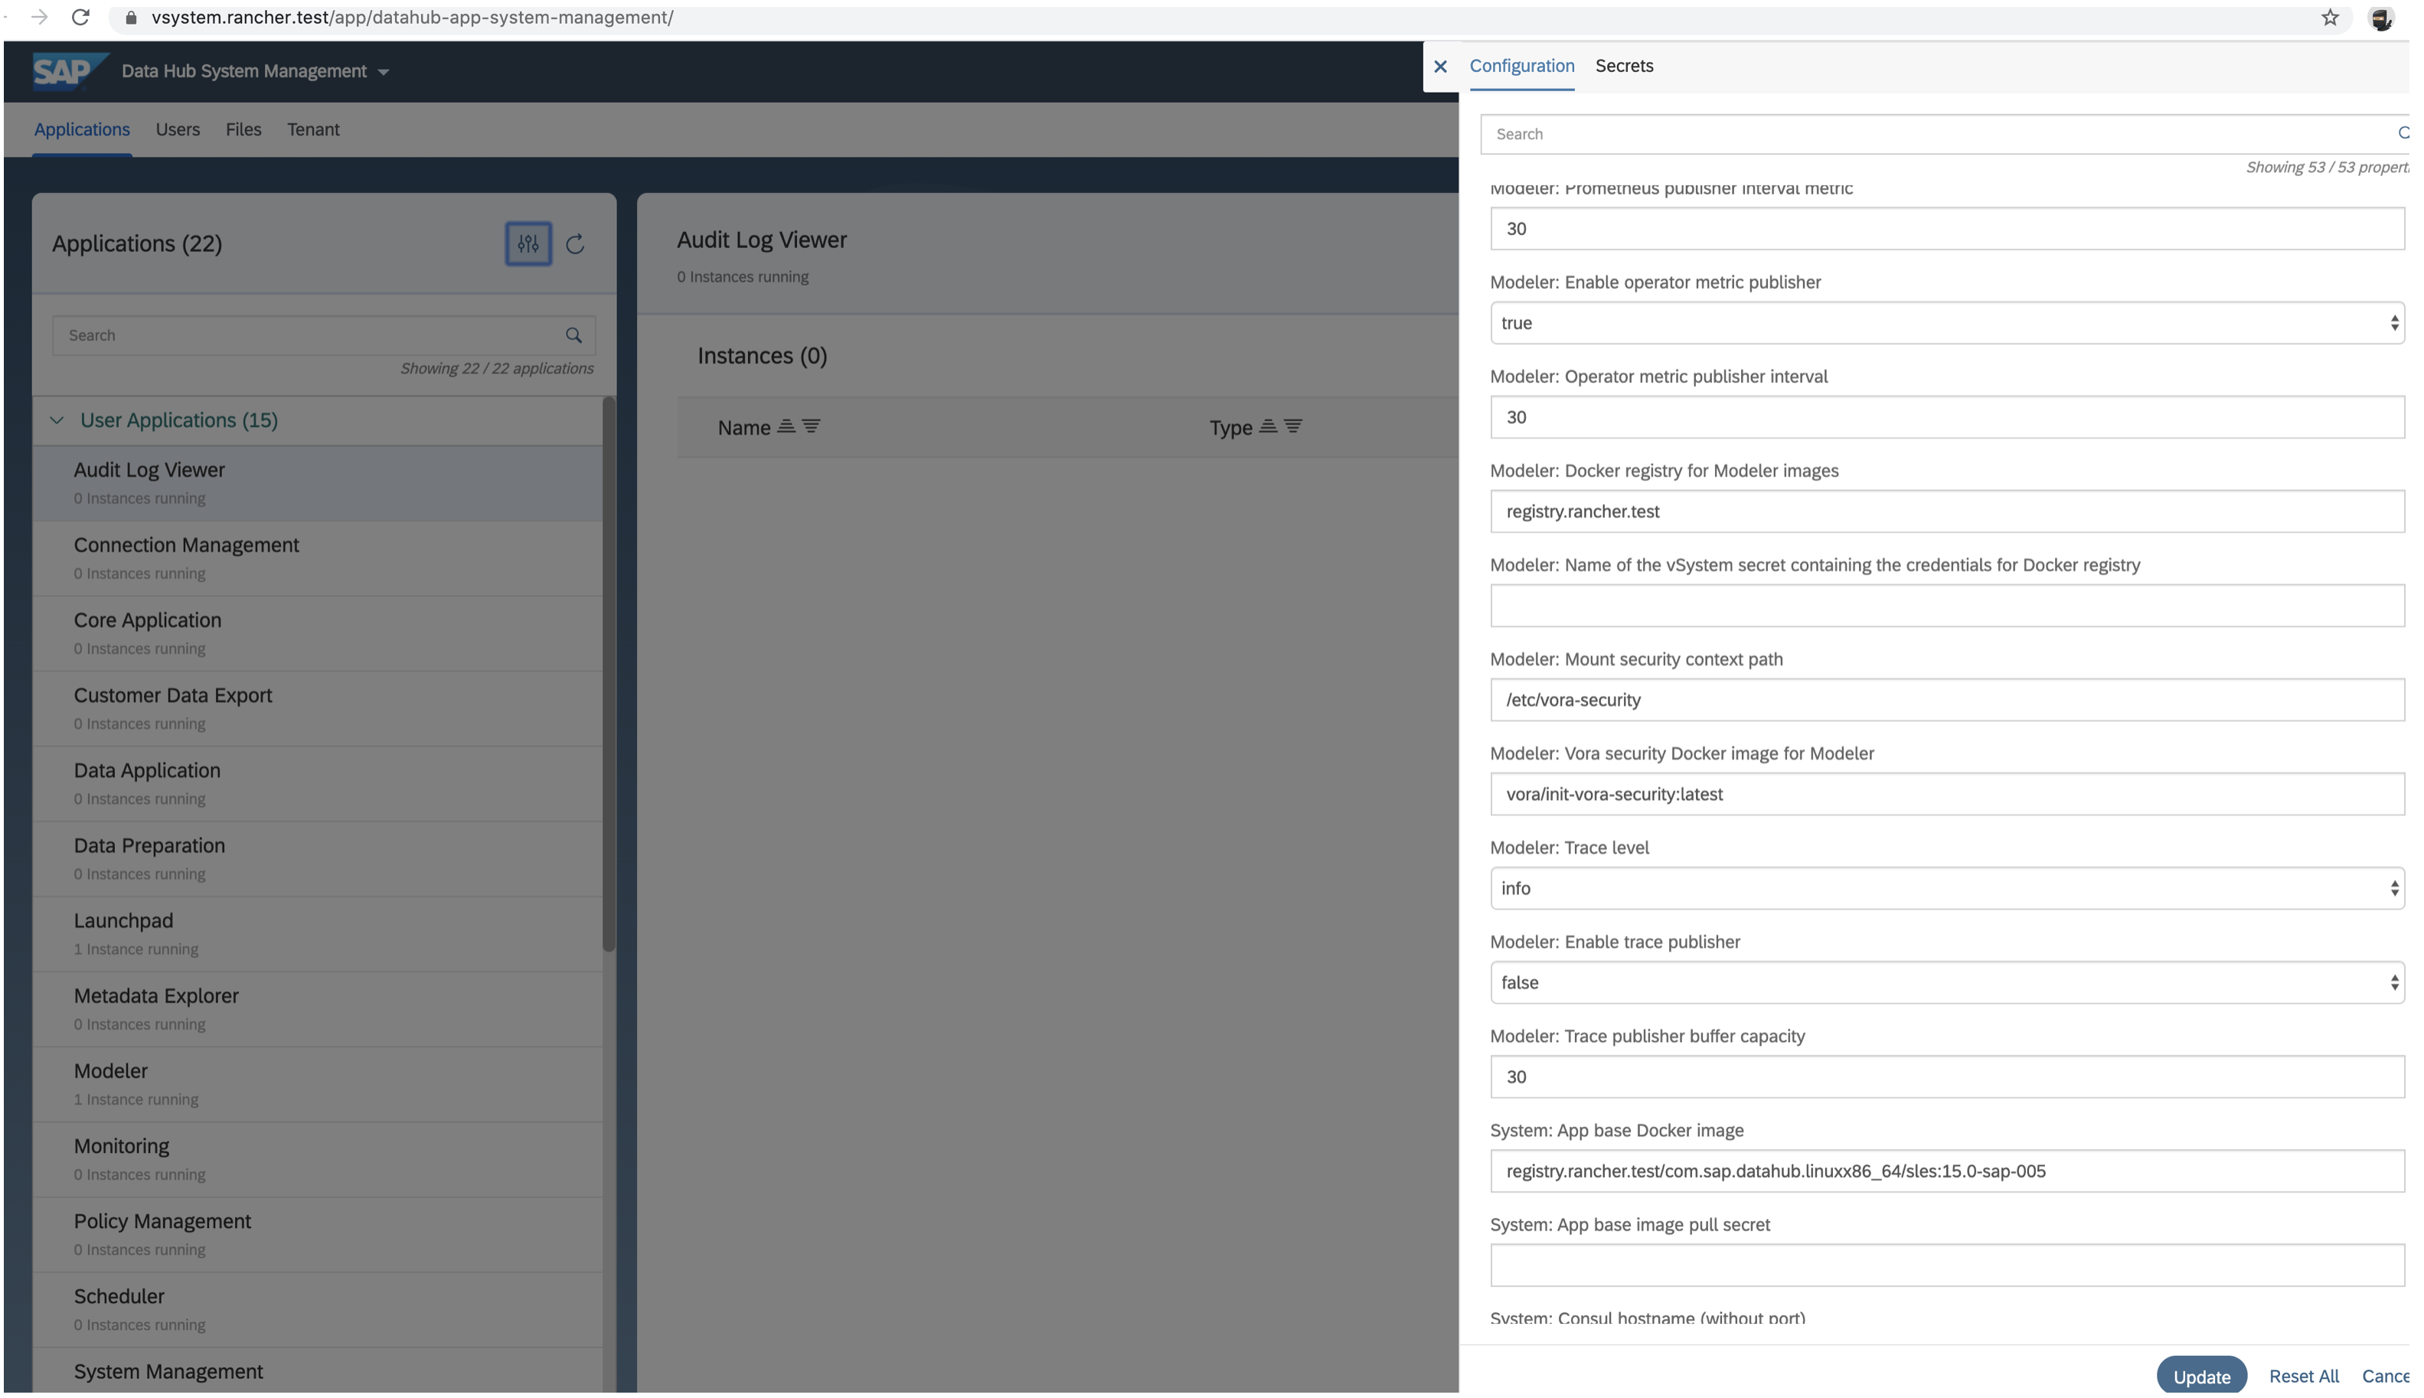2424x1398 pixels.
Task: Click the Type column sort icon
Action: [x=1268, y=426]
